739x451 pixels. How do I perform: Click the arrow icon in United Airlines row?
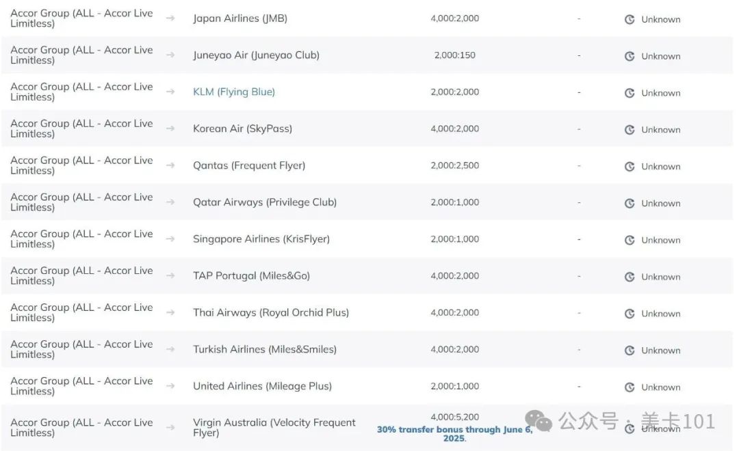point(170,386)
